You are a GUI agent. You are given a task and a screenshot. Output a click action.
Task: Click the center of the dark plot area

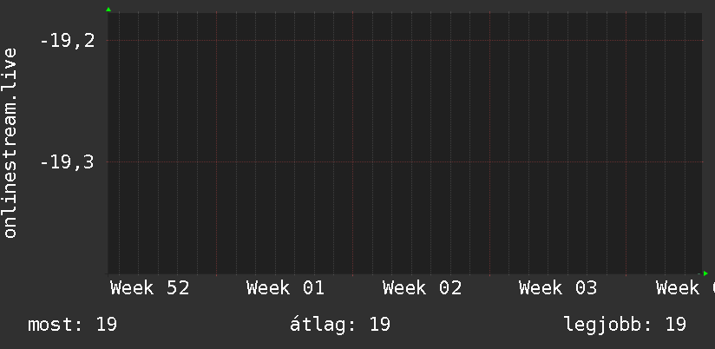pyautogui.click(x=404, y=143)
